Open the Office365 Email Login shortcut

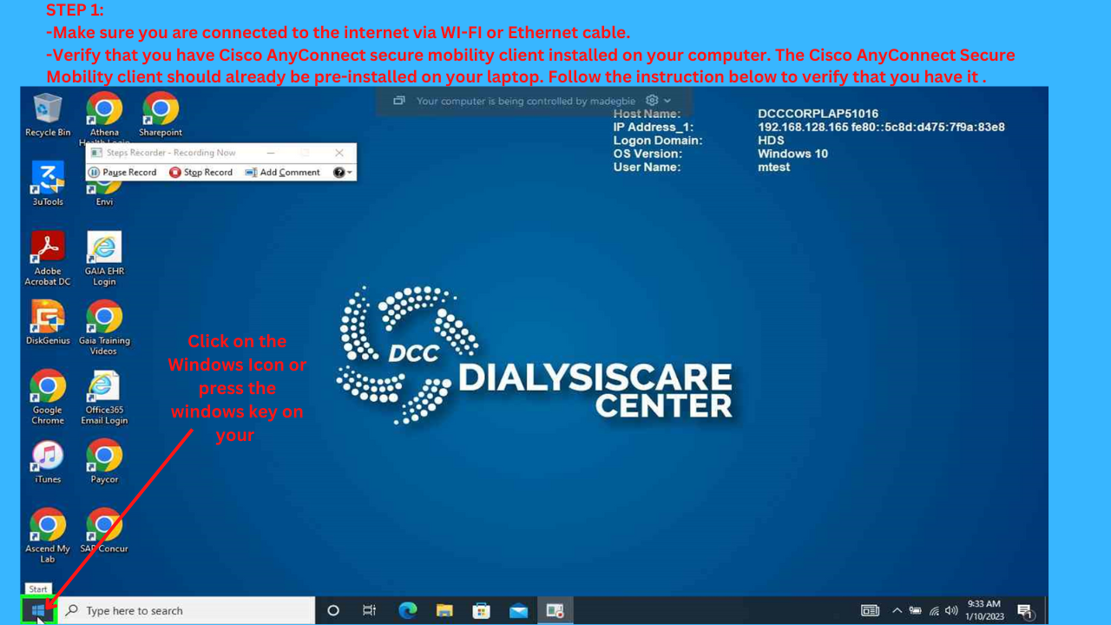[104, 398]
